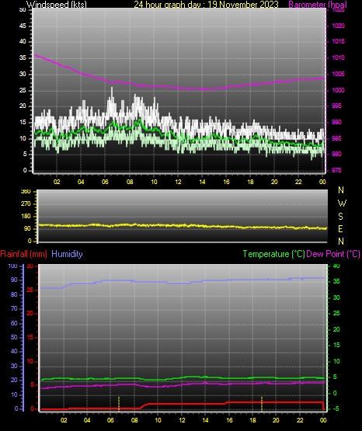Click the second yellow dotted marker near 18
362x431 pixels.
pos(261,404)
